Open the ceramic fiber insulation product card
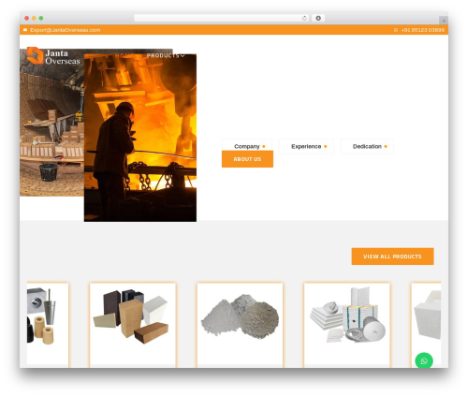This screenshot has width=468, height=396. point(347,325)
